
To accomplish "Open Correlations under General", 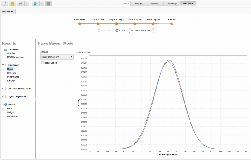I will [x=13, y=116].
